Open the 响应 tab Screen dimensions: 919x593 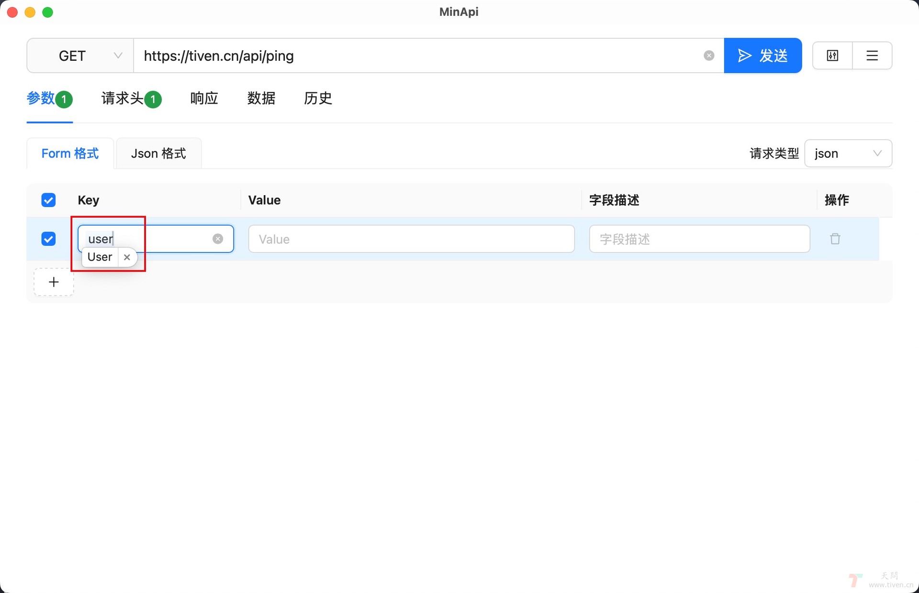(x=204, y=99)
